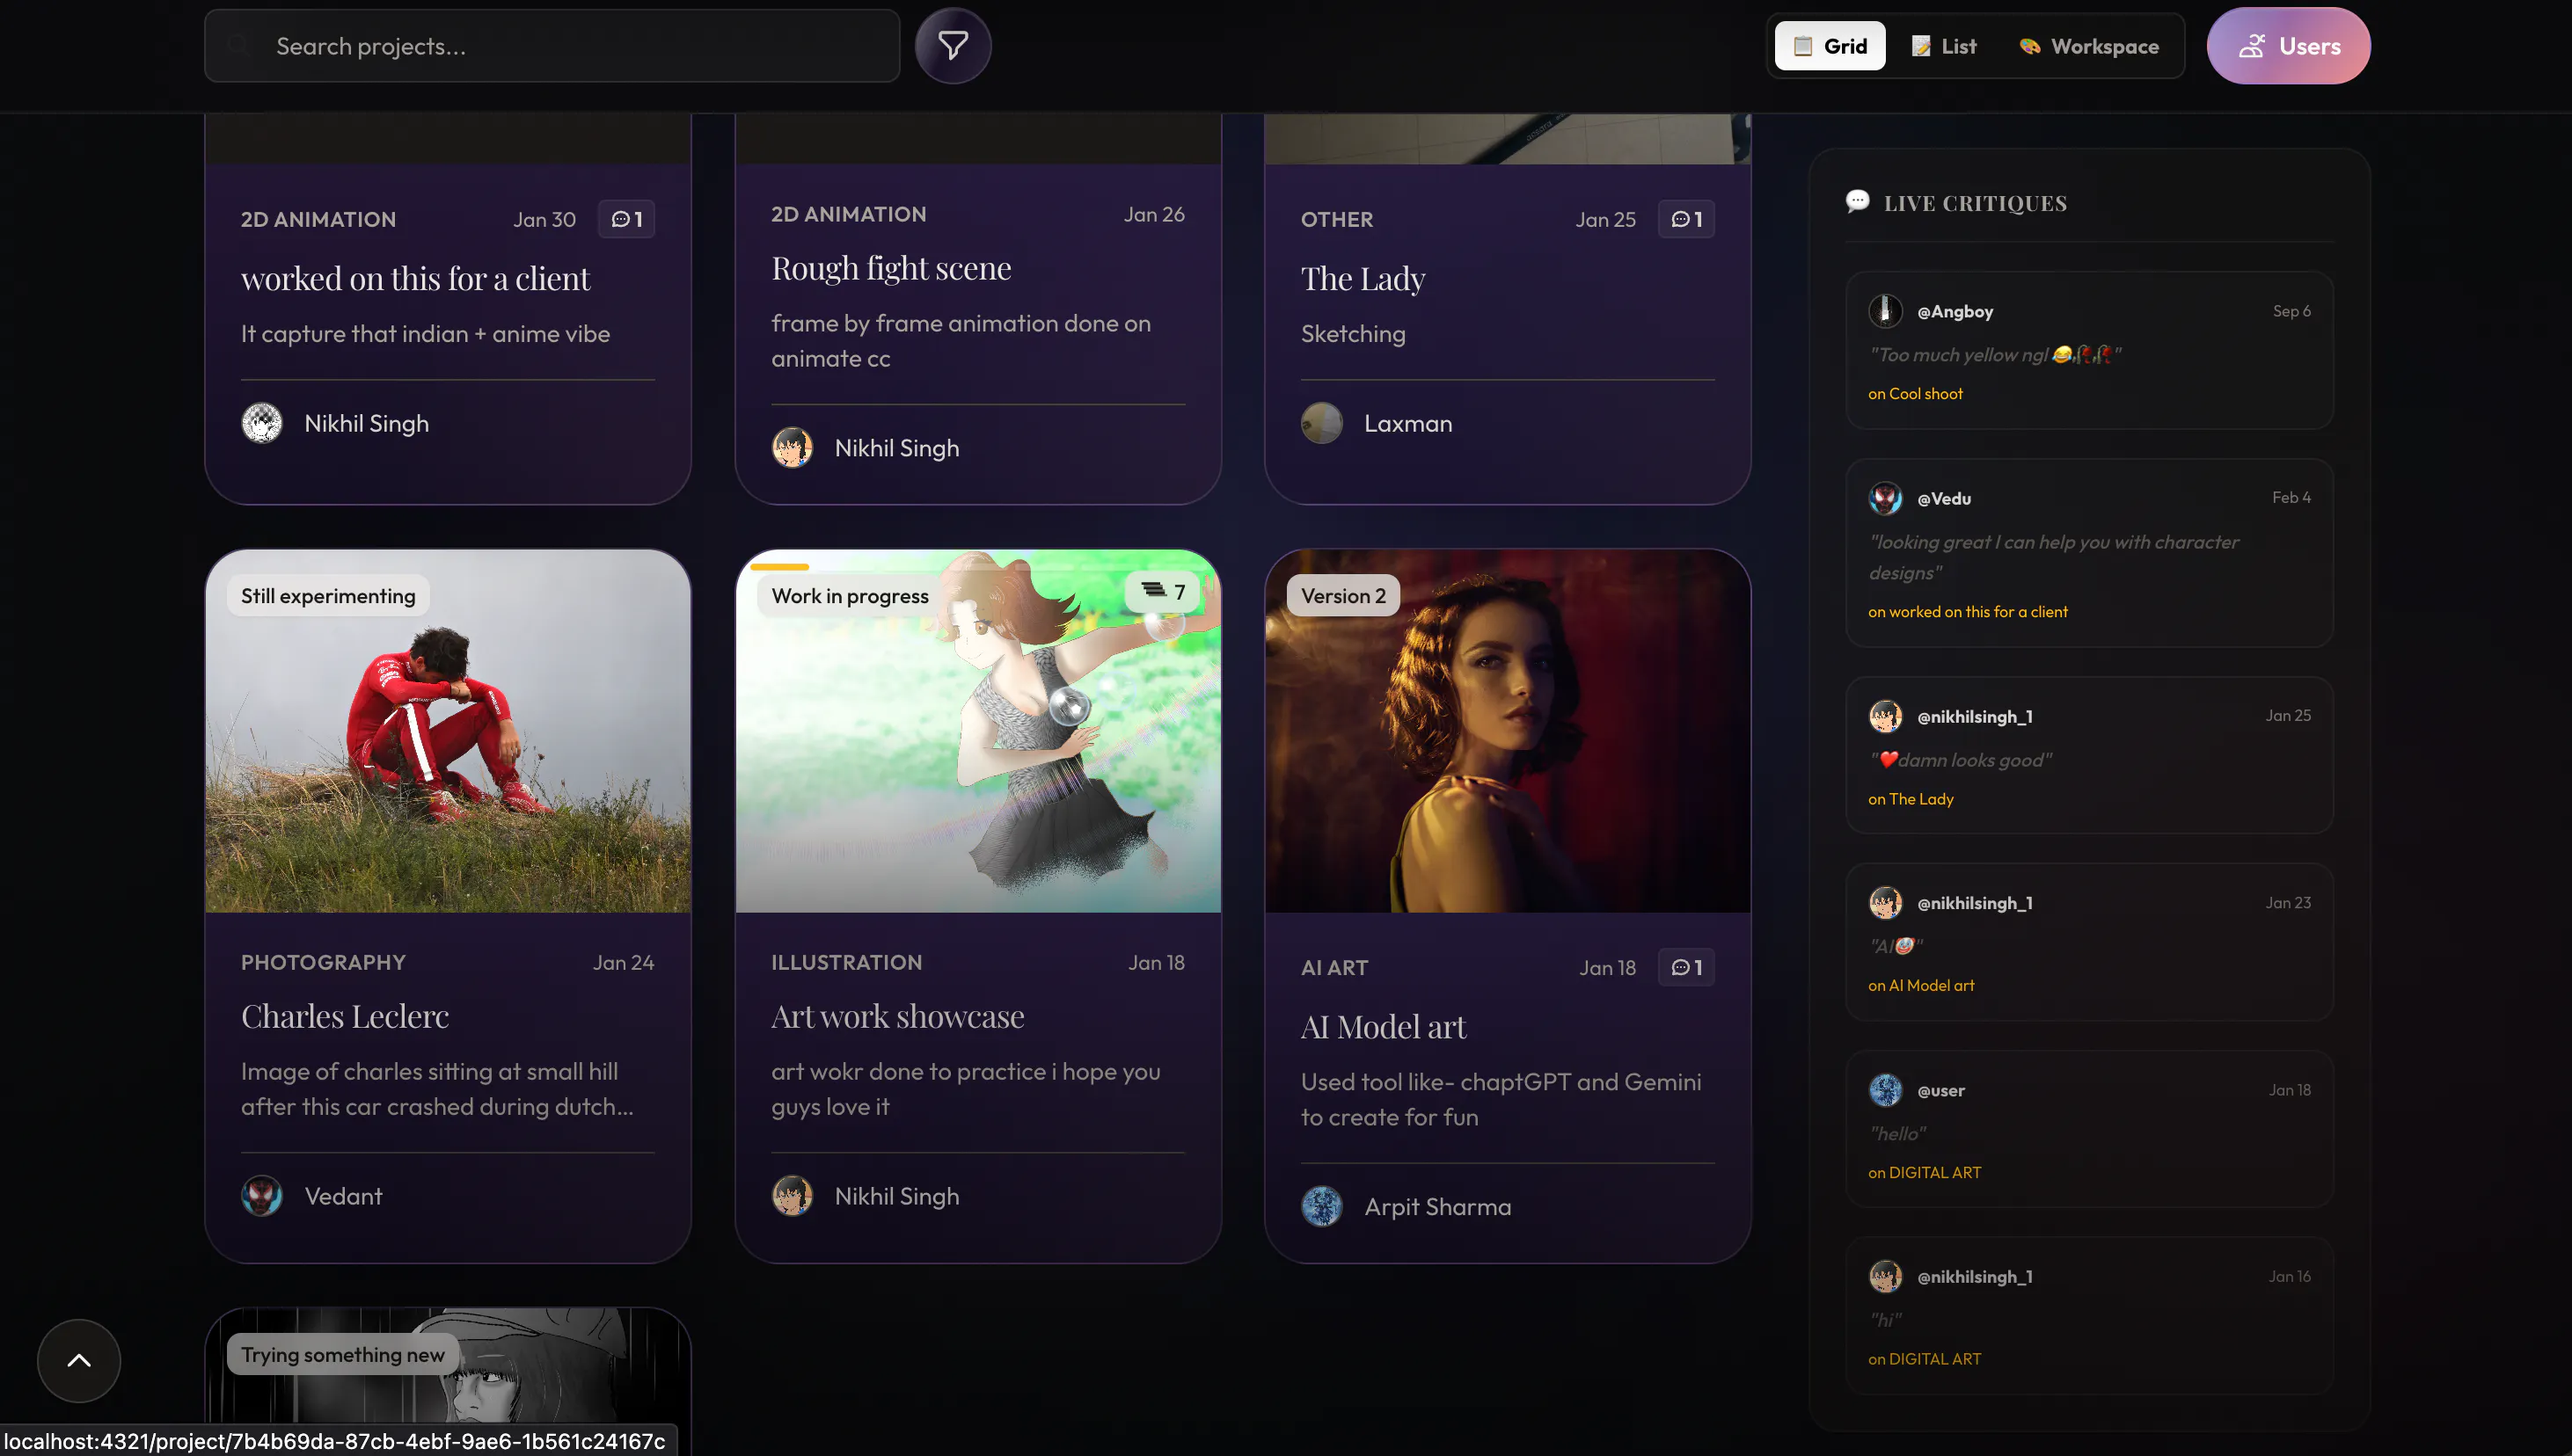2572x1456 pixels.
Task: Open Art work showcase illustration thumbnail
Action: pos(978,731)
